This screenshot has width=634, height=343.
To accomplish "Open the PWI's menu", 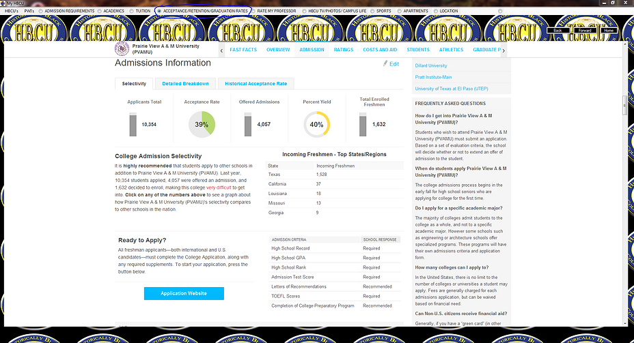I will tap(29, 11).
